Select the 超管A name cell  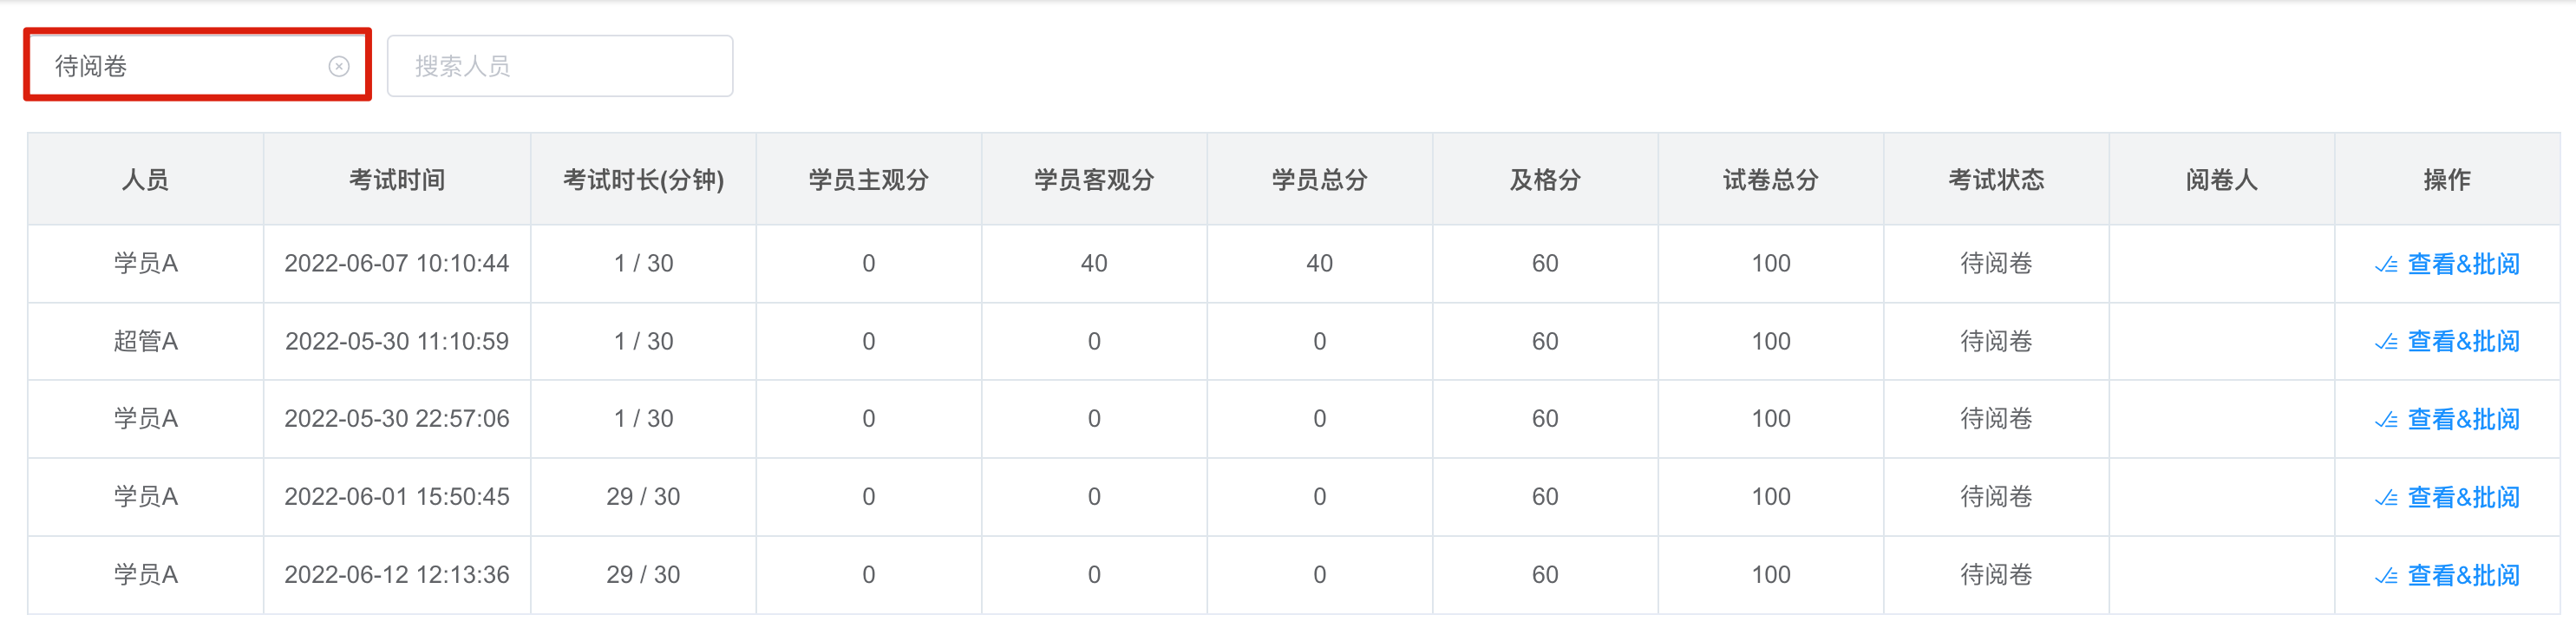coord(146,341)
